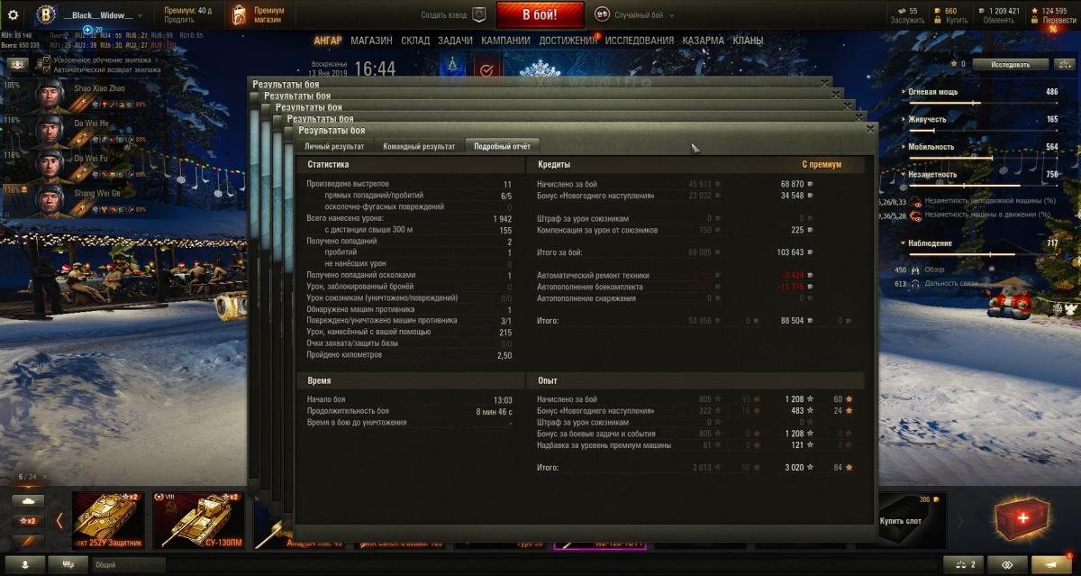Open vehicle comparison basket showing 2
This screenshot has width=1081, height=576.
click(963, 564)
